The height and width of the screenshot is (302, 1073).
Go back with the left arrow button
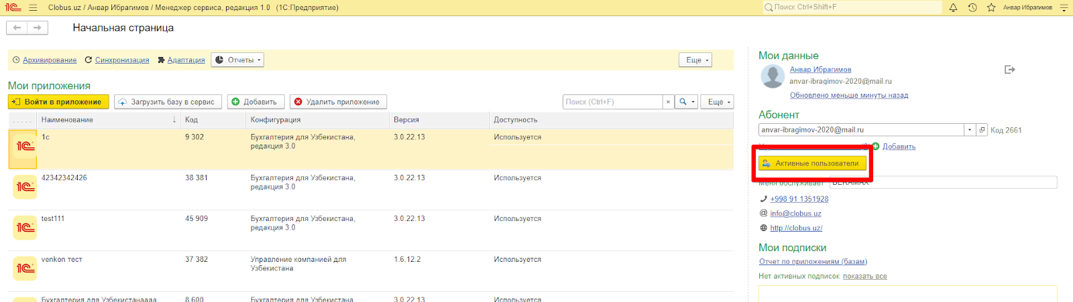(x=17, y=27)
